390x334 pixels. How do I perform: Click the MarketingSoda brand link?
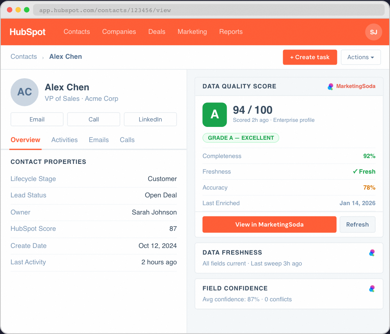(356, 86)
